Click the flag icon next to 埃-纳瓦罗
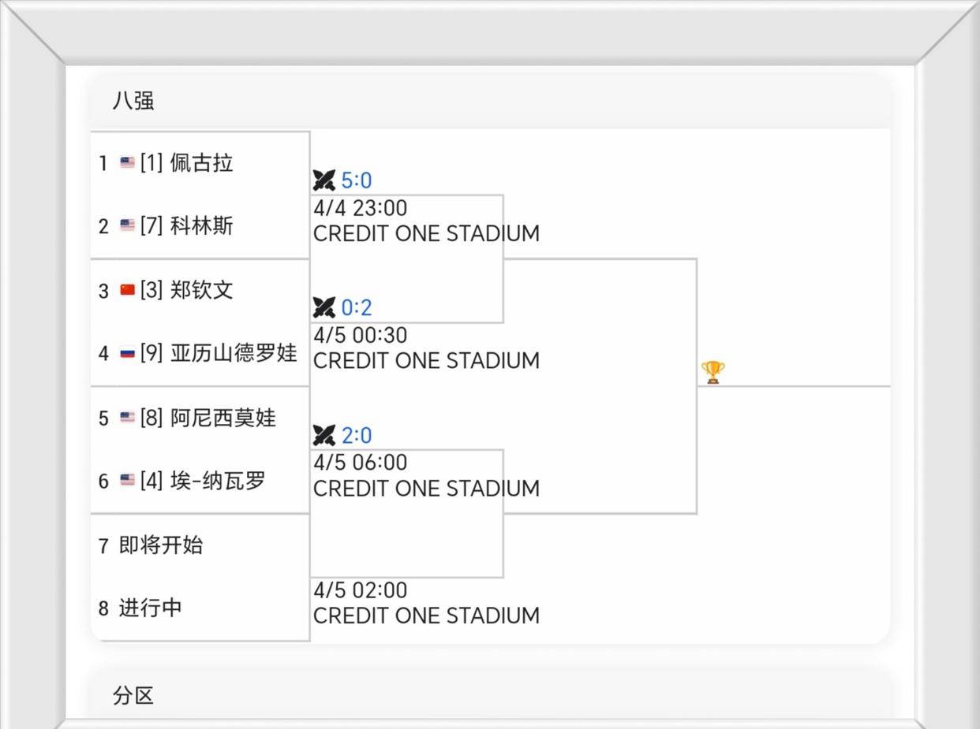The height and width of the screenshot is (729, 980). (127, 481)
